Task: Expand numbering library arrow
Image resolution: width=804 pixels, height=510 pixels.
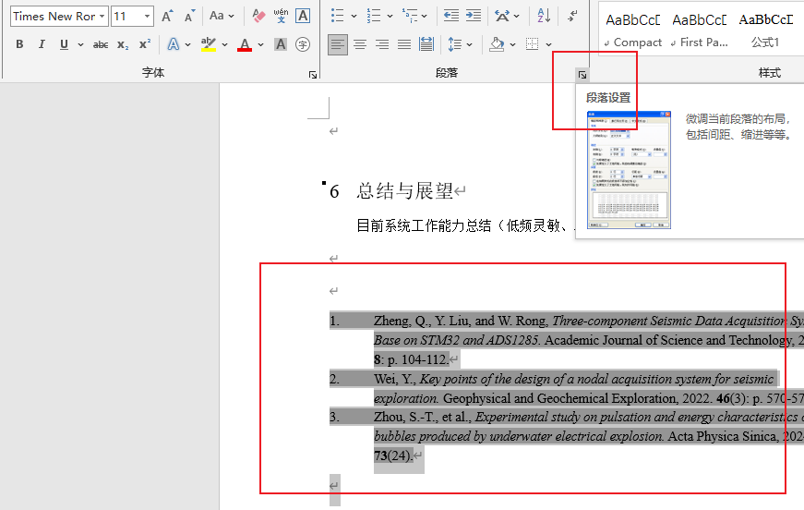Action: (390, 17)
